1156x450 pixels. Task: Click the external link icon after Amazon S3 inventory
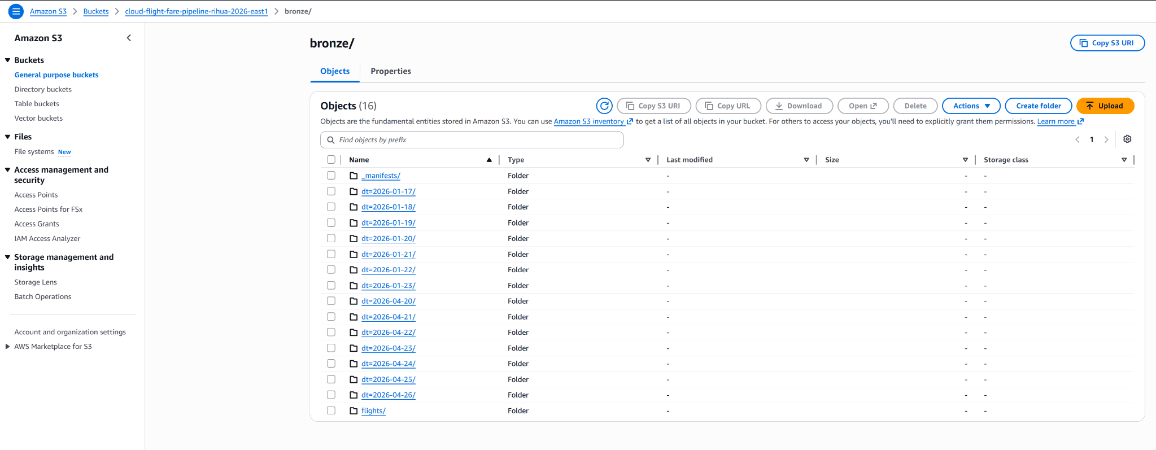pyautogui.click(x=630, y=121)
